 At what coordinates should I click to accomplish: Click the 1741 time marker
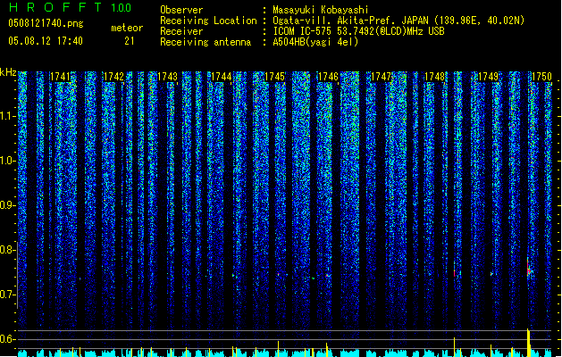point(60,77)
